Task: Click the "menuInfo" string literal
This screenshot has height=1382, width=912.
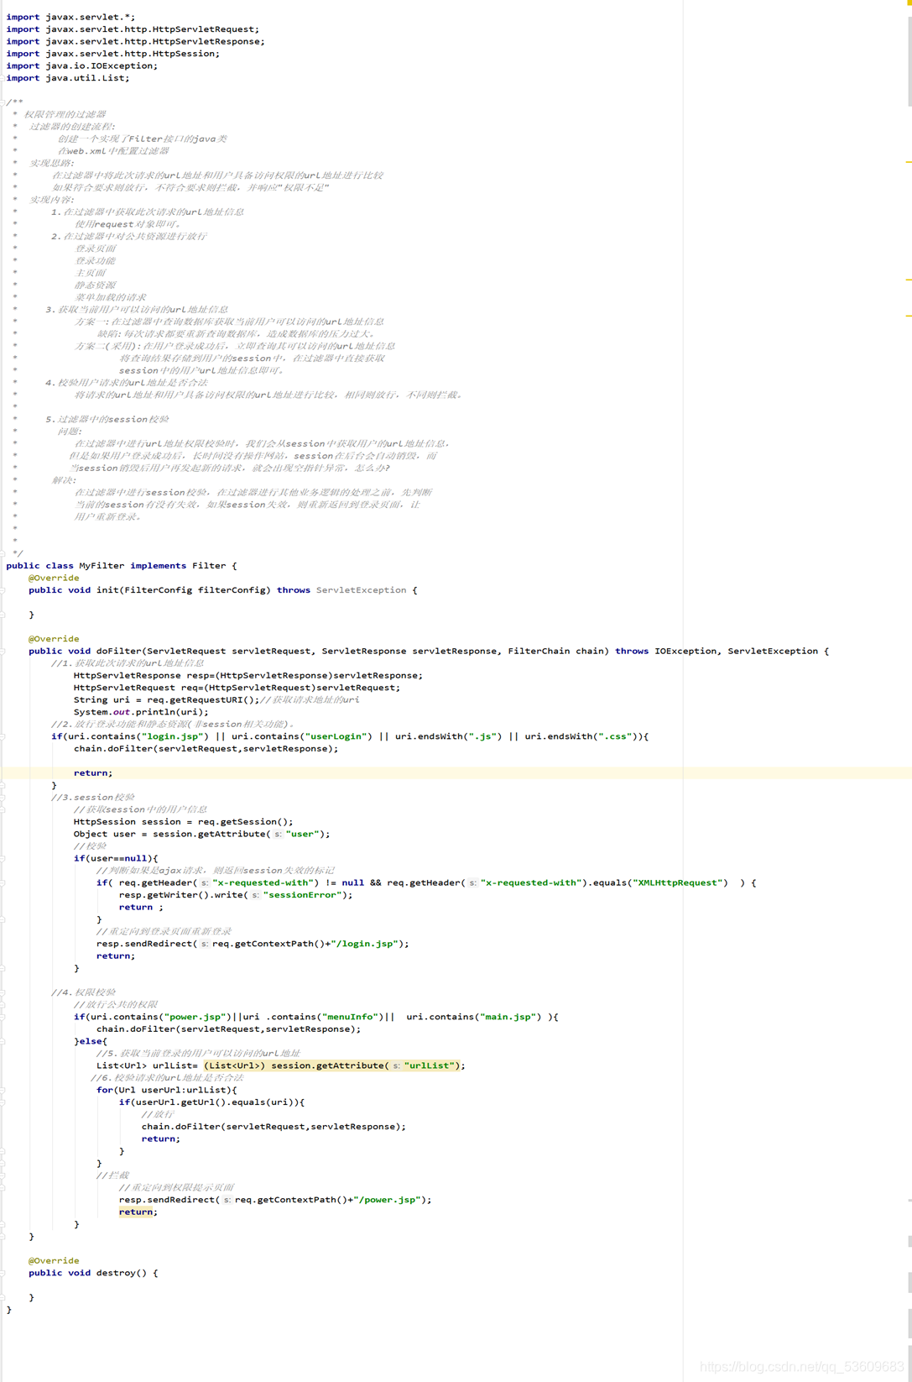Action: pos(350,1017)
